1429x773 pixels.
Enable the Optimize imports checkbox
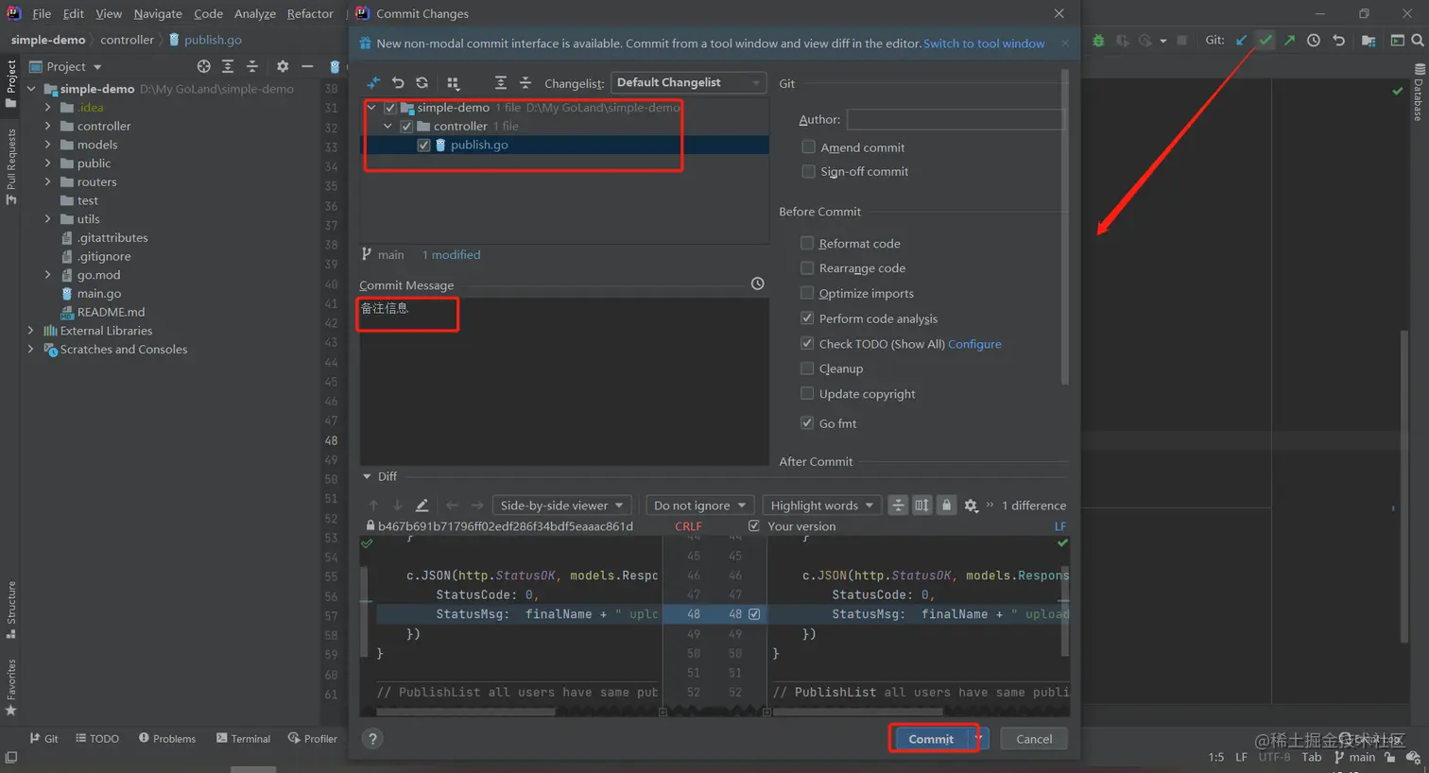[x=807, y=293]
